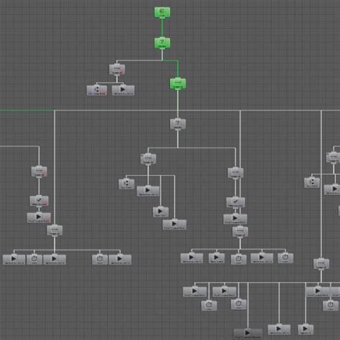The image size is (340, 340).
Task: Click gray sequence node left of the green sequence
Action: 117,70
